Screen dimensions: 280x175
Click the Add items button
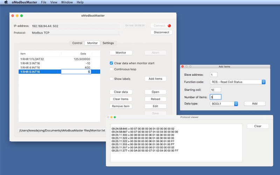[155, 79]
